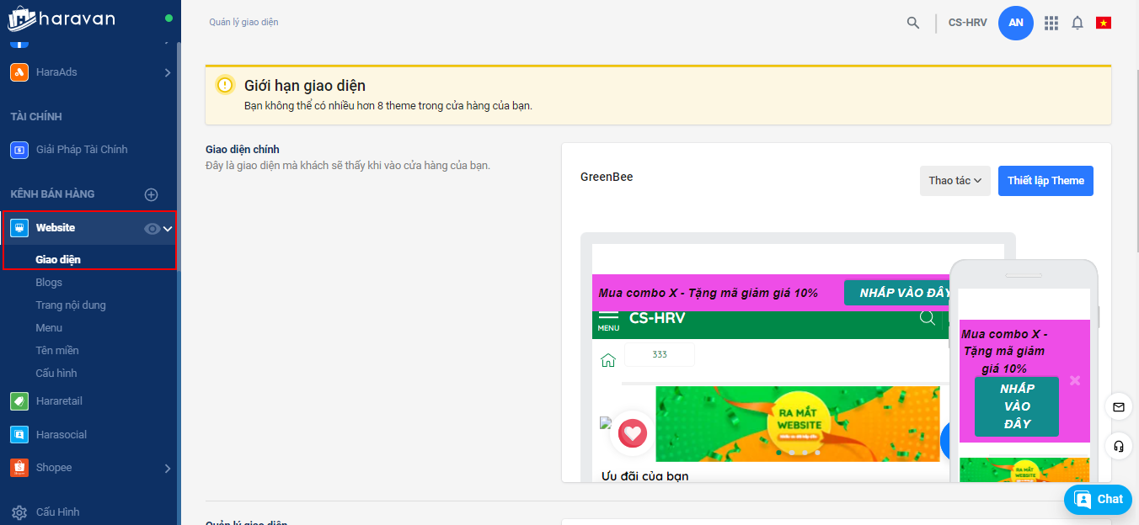Click the mail support icon
Viewport: 1139px width, 525px height.
[x=1119, y=407]
